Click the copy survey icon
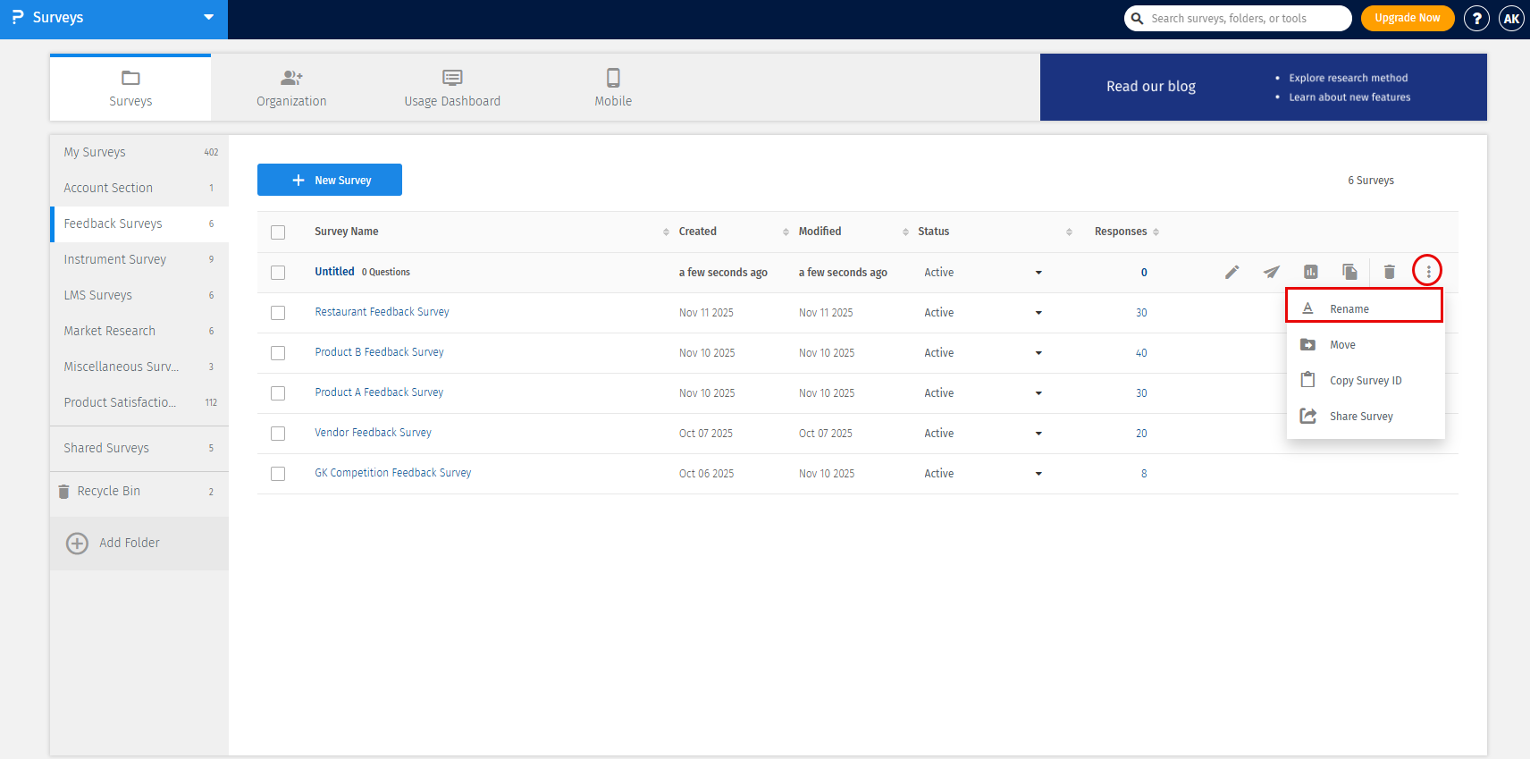The width and height of the screenshot is (1530, 759). pyautogui.click(x=1349, y=272)
